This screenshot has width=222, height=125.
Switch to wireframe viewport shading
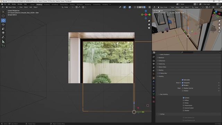pos(138,7)
